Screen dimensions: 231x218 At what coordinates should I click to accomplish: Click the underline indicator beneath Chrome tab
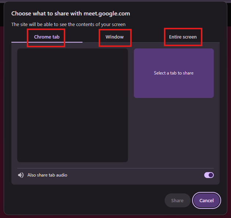pos(47,42)
